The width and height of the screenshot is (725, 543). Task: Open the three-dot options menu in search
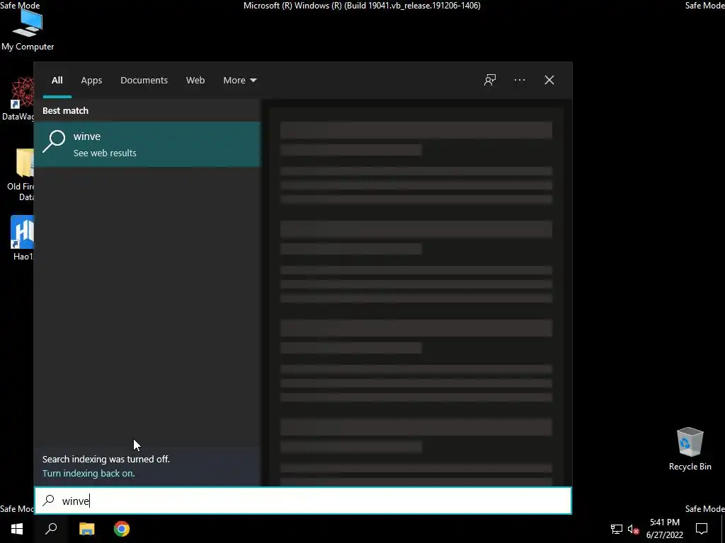(x=519, y=80)
